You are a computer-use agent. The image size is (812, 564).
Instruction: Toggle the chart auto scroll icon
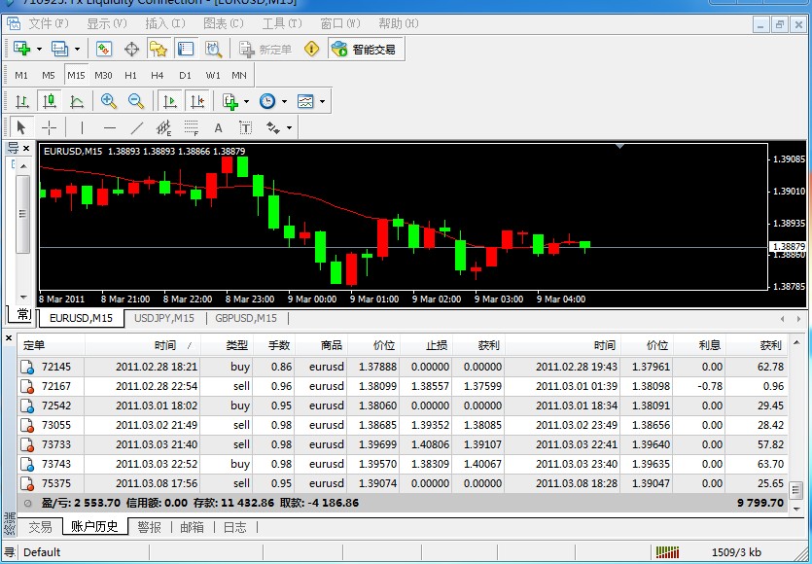170,101
